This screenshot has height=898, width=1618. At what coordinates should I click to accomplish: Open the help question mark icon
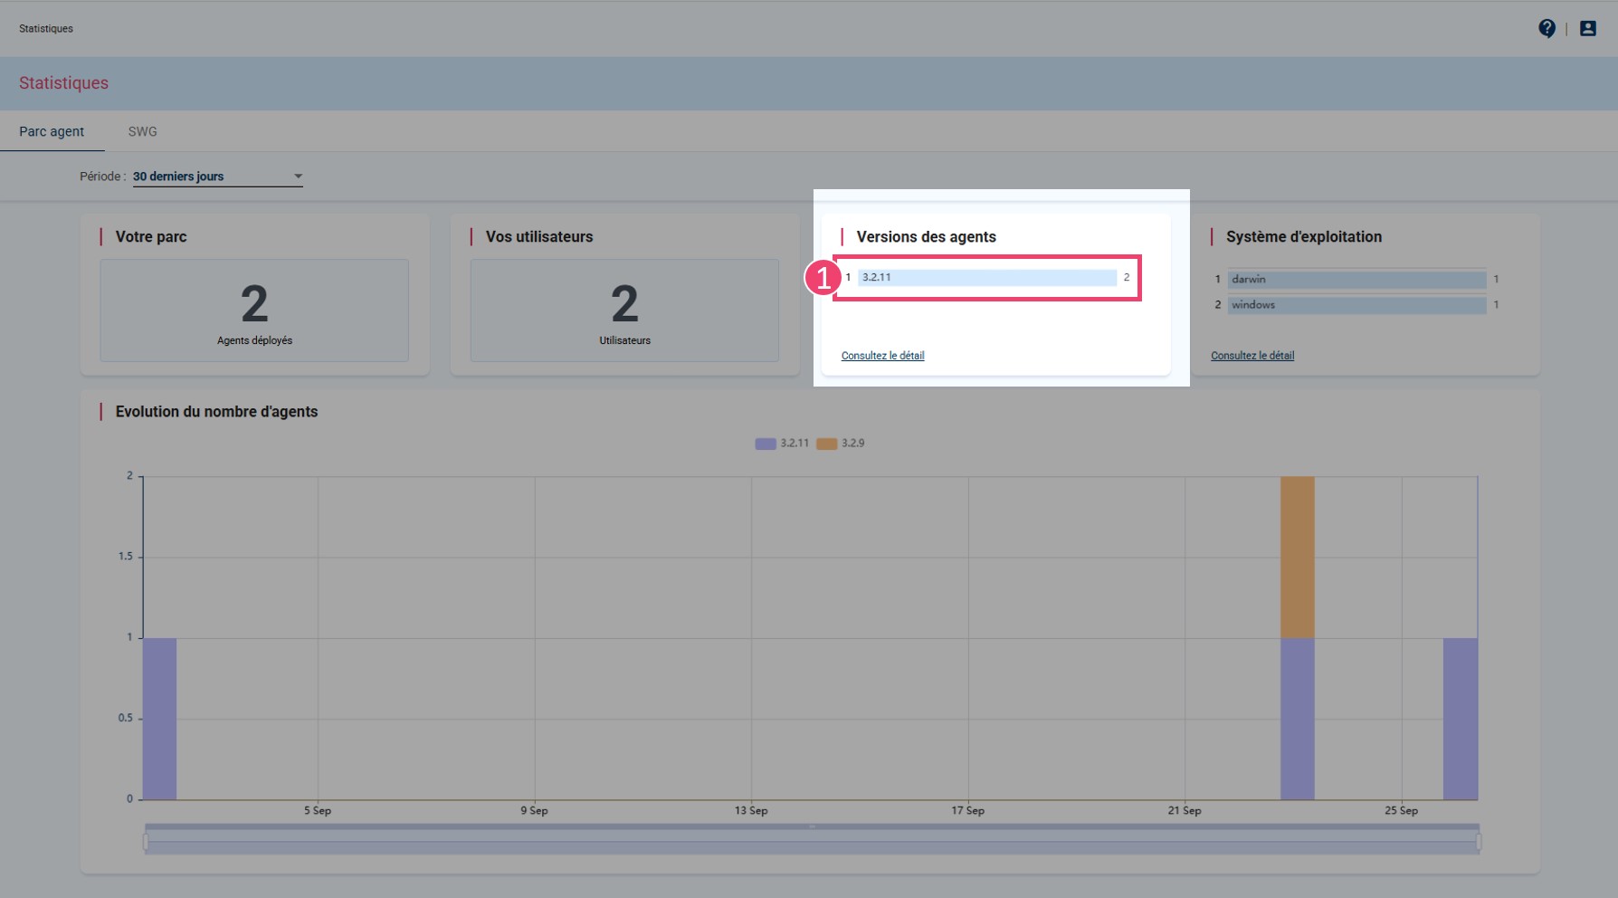1547,29
